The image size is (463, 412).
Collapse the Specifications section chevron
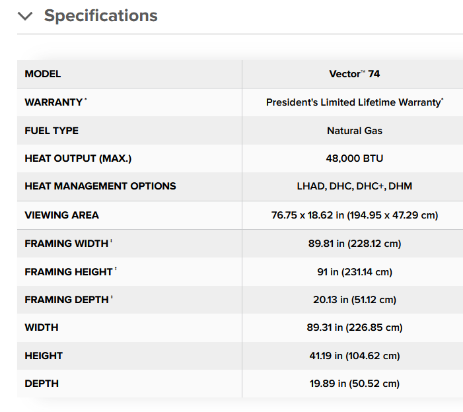pos(25,17)
